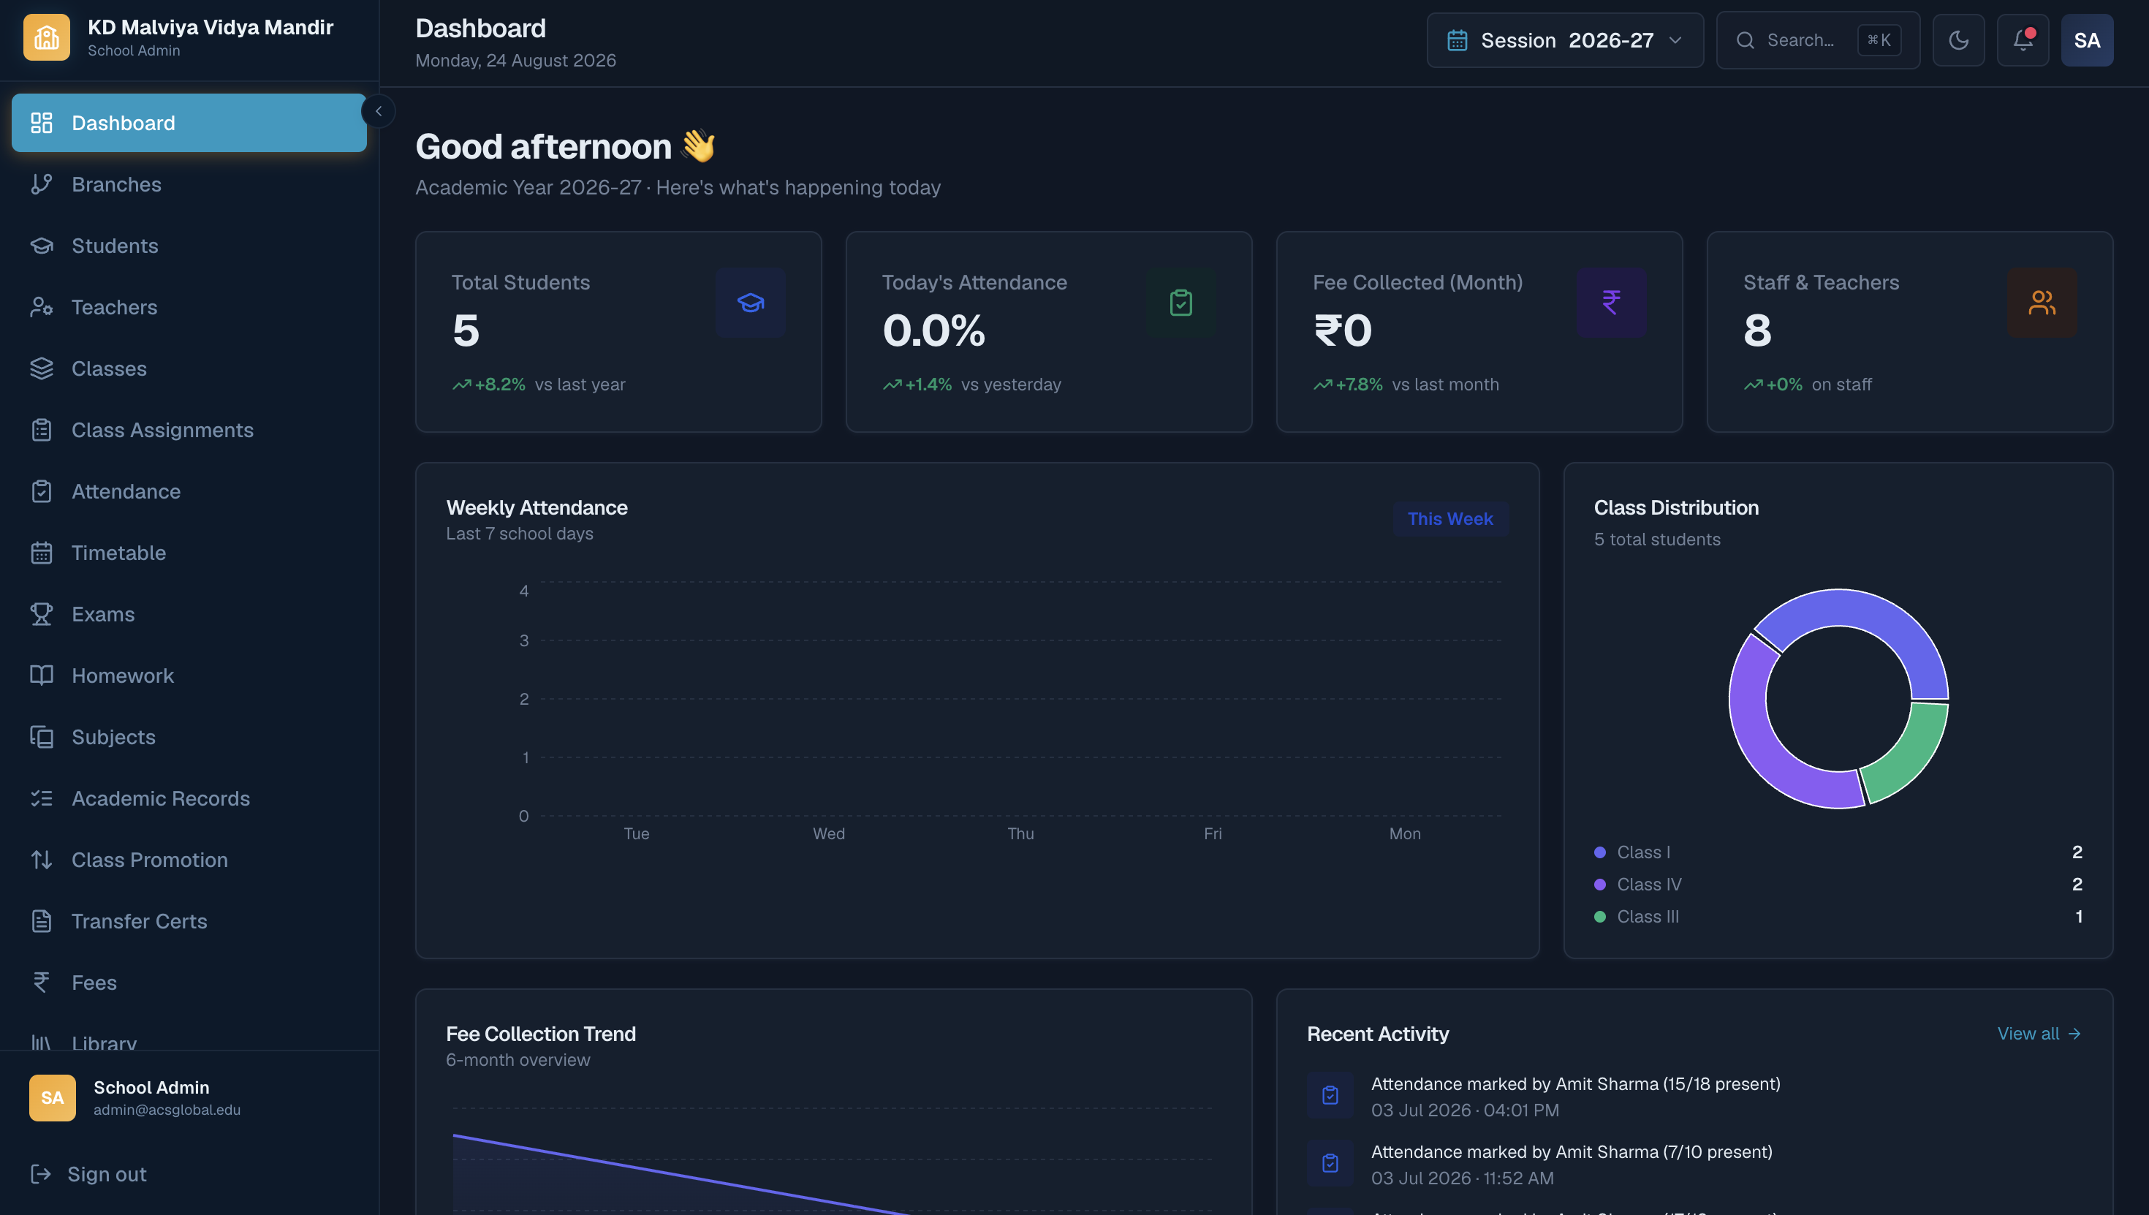Click the Timetable calendar icon
2149x1215 pixels.
coord(42,553)
